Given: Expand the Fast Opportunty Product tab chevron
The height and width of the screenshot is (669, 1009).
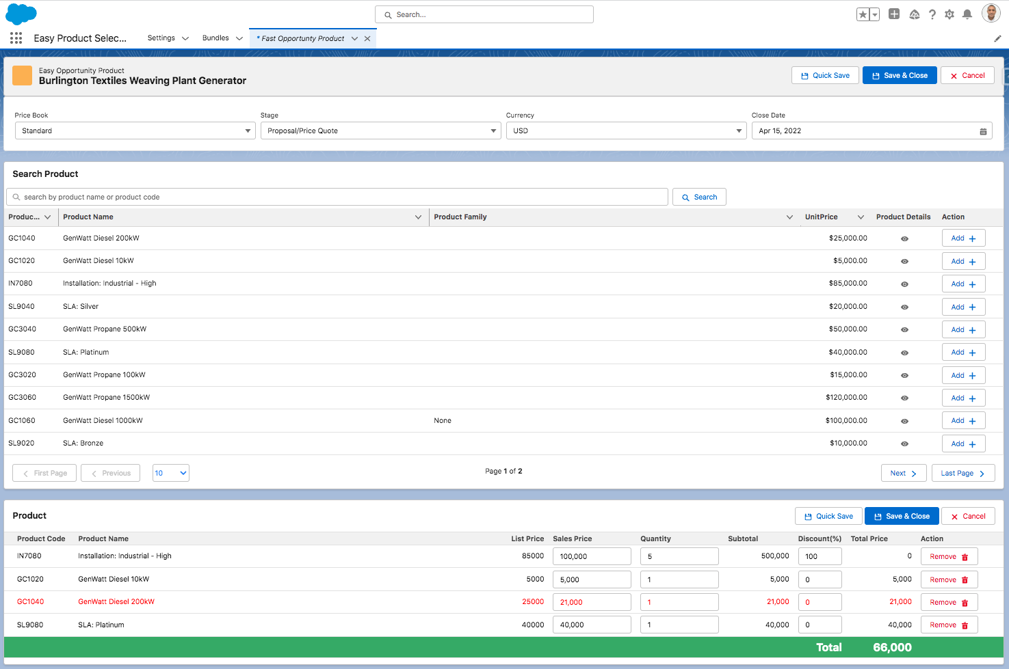Looking at the screenshot, I should tap(354, 38).
